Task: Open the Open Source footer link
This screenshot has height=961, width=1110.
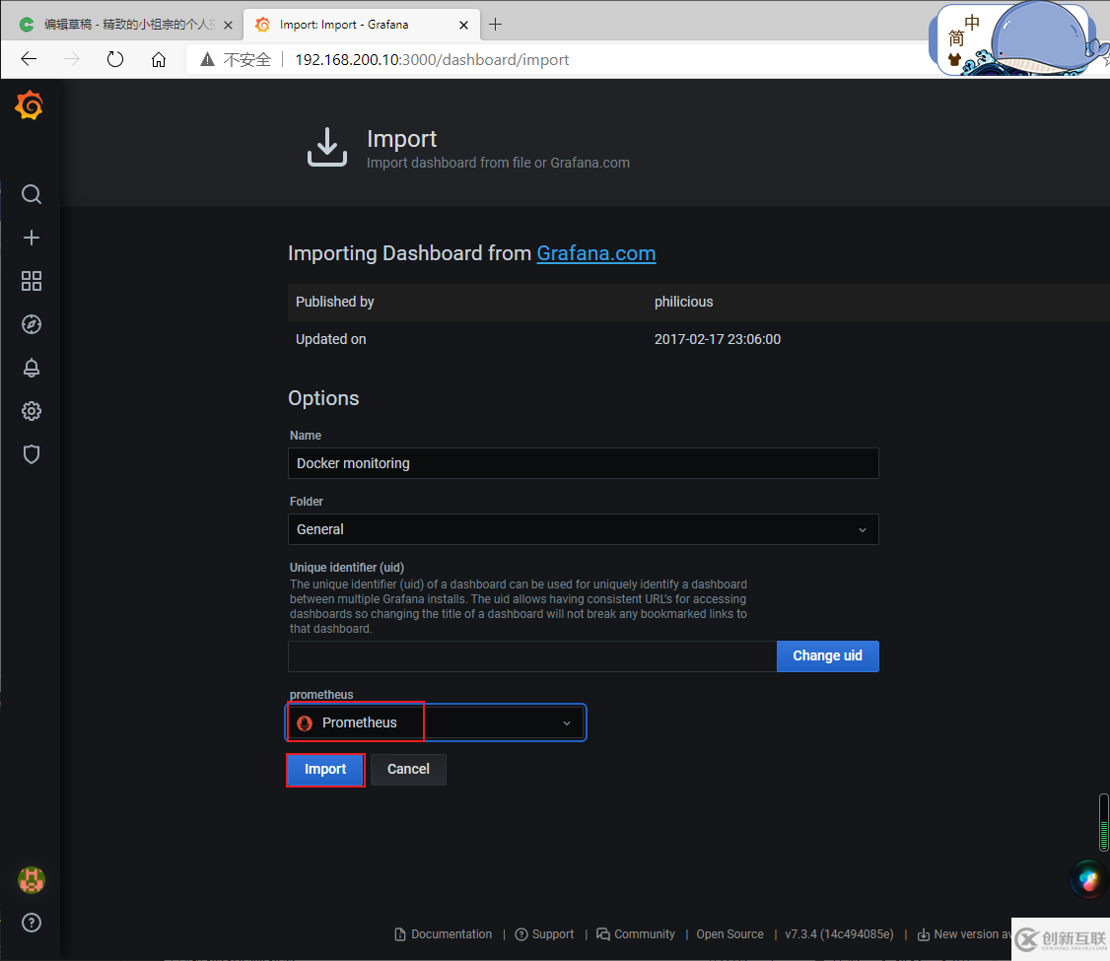Action: point(729,934)
